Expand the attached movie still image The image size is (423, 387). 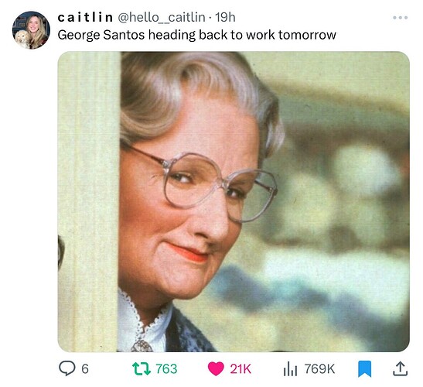coord(234,201)
